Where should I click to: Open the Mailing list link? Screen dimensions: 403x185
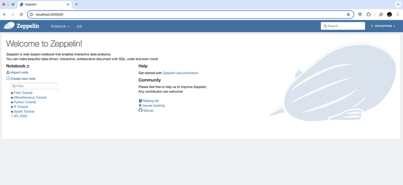point(151,101)
